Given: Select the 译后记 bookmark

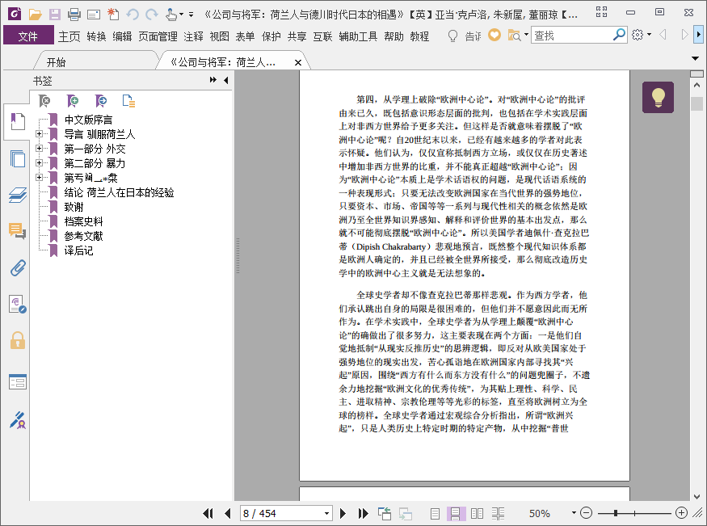Looking at the screenshot, I should point(78,250).
